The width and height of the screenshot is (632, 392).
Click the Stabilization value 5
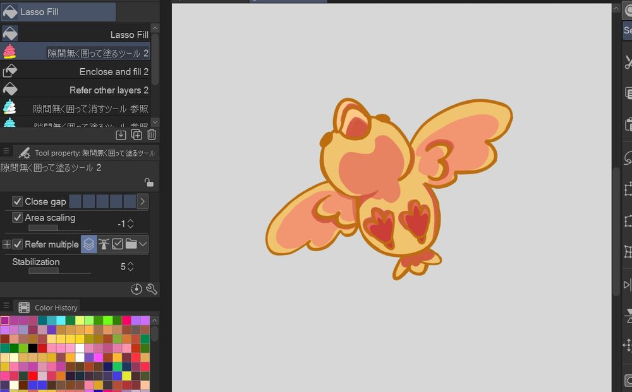(123, 266)
